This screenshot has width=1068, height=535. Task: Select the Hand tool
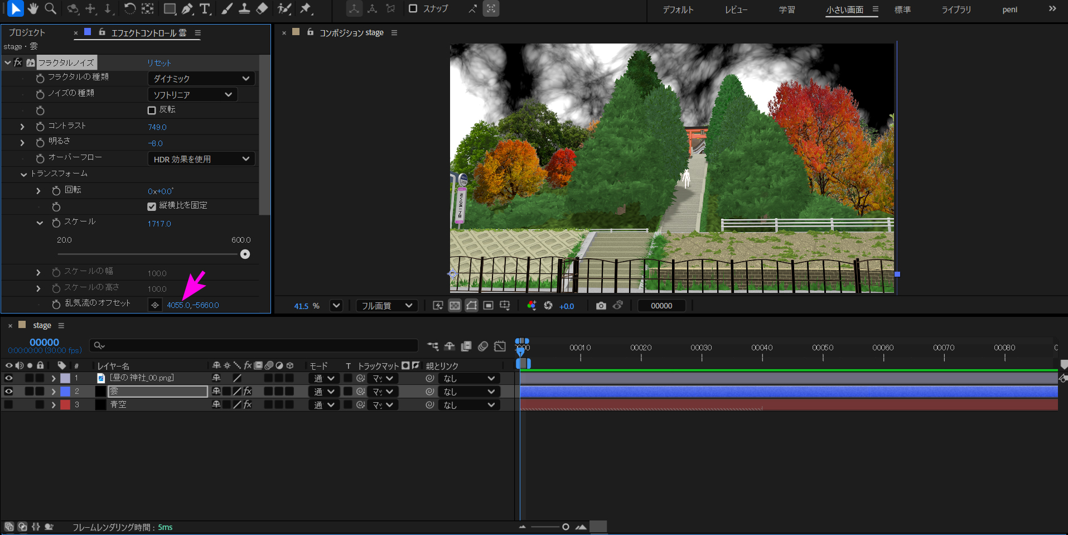coord(33,8)
